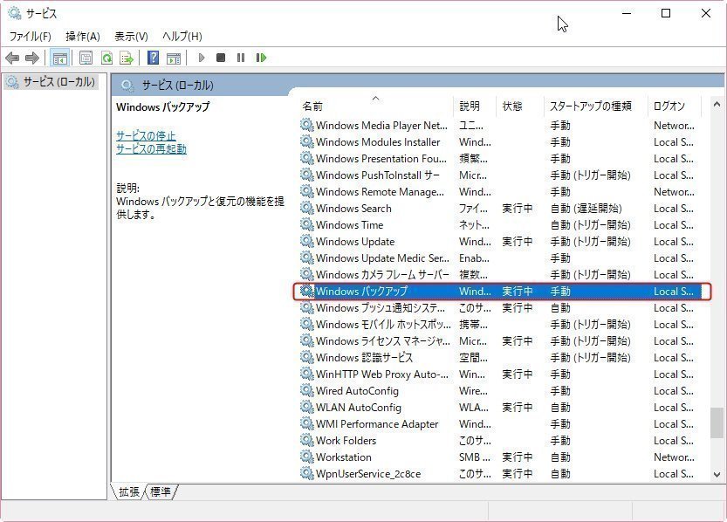Click gear icon of Wired AutoConfig row
This screenshot has height=522, width=727.
pos(306,390)
